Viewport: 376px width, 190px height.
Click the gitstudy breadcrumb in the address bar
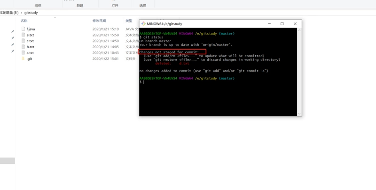coord(31,13)
